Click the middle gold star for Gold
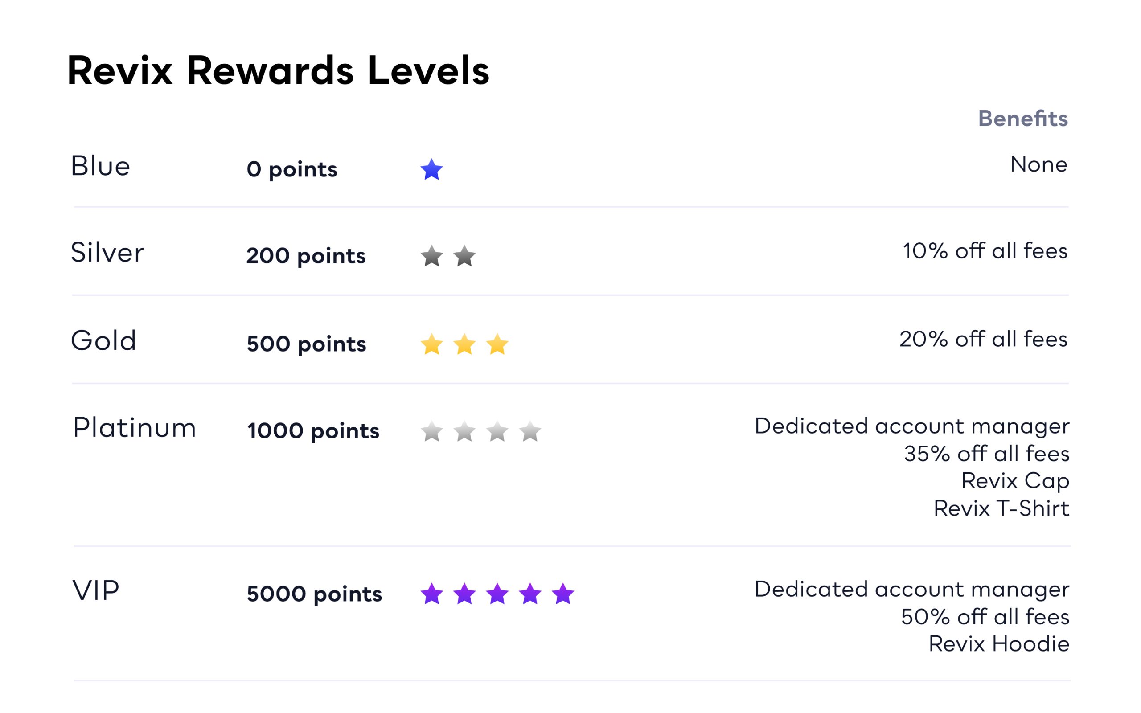The height and width of the screenshot is (713, 1141). coord(464,344)
